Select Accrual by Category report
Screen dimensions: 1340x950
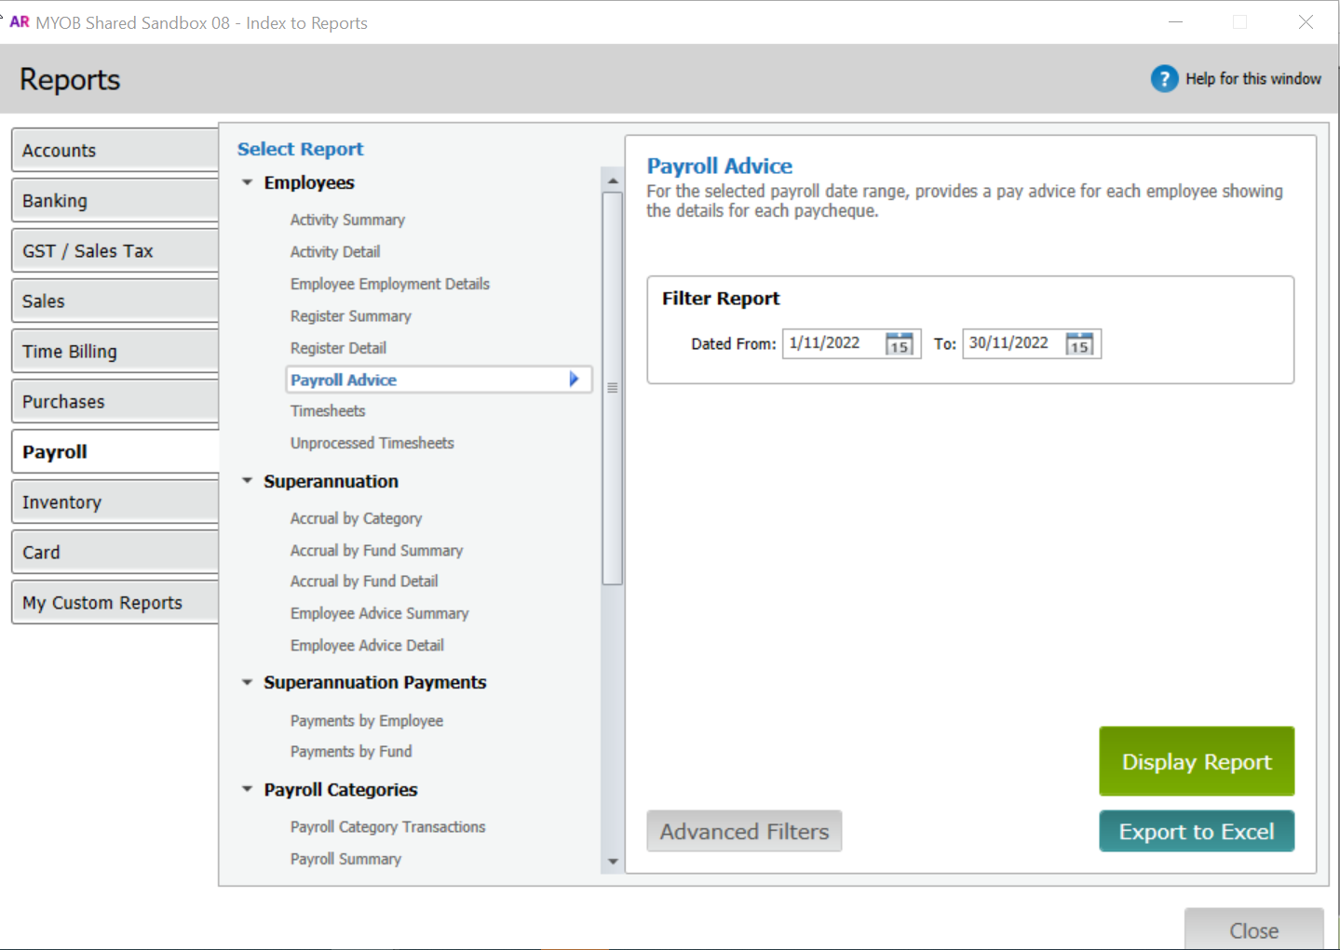click(x=356, y=518)
